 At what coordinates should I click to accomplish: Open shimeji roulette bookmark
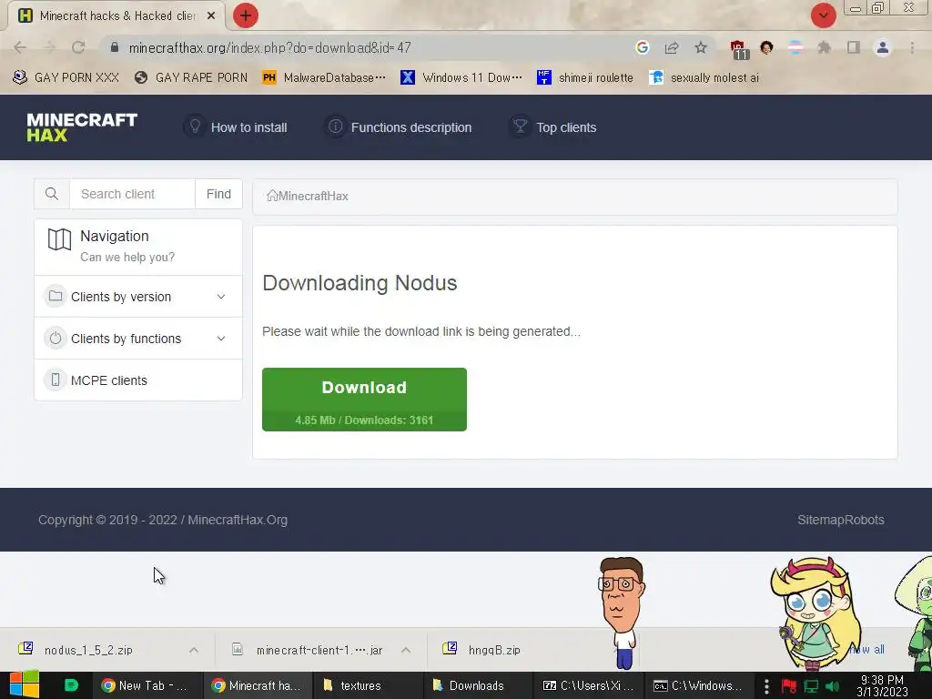coord(585,78)
